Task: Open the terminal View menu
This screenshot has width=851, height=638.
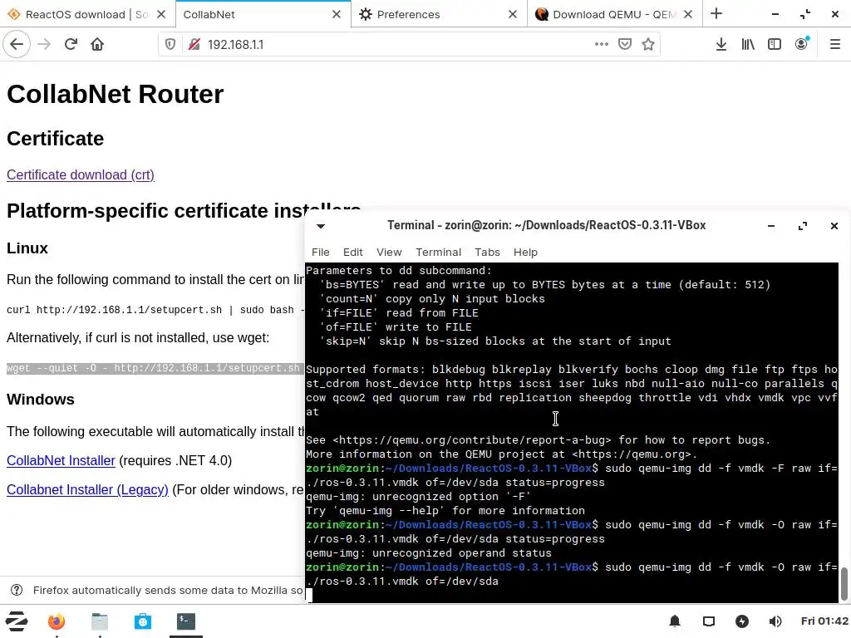Action: [389, 253]
